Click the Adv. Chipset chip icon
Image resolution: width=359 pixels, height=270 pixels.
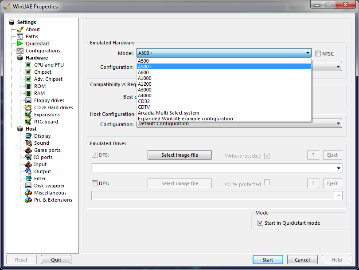coord(28,79)
